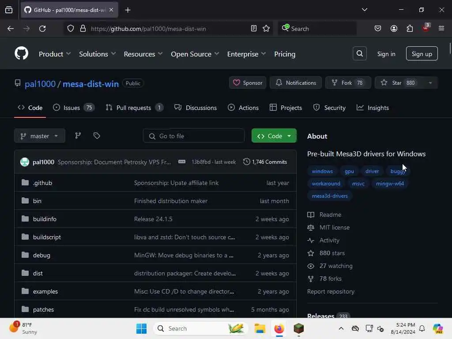Image resolution: width=452 pixels, height=339 pixels.
Task: Expand commit message with ellipsis icon
Action: [181, 162]
